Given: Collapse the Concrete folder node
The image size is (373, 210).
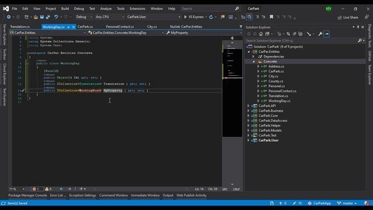Looking at the screenshot, I should (x=254, y=62).
